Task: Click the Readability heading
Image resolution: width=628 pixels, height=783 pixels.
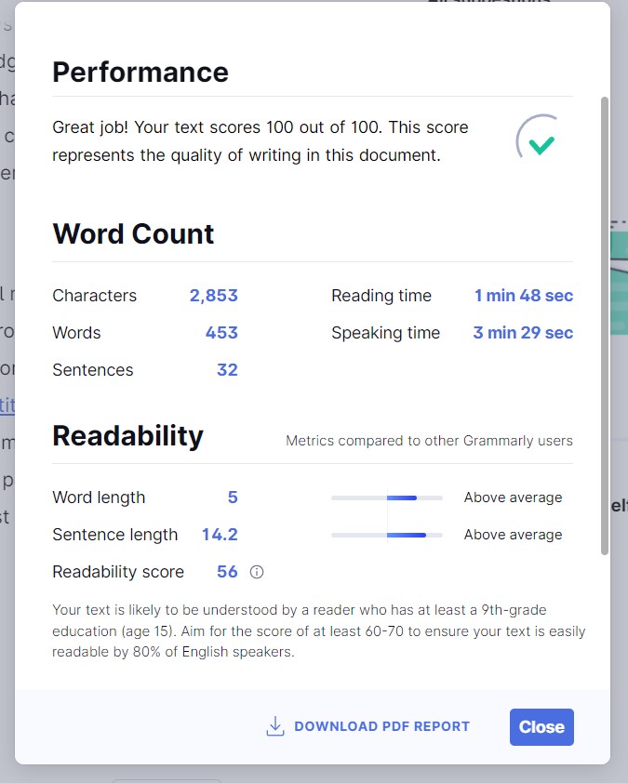Action: click(x=127, y=436)
